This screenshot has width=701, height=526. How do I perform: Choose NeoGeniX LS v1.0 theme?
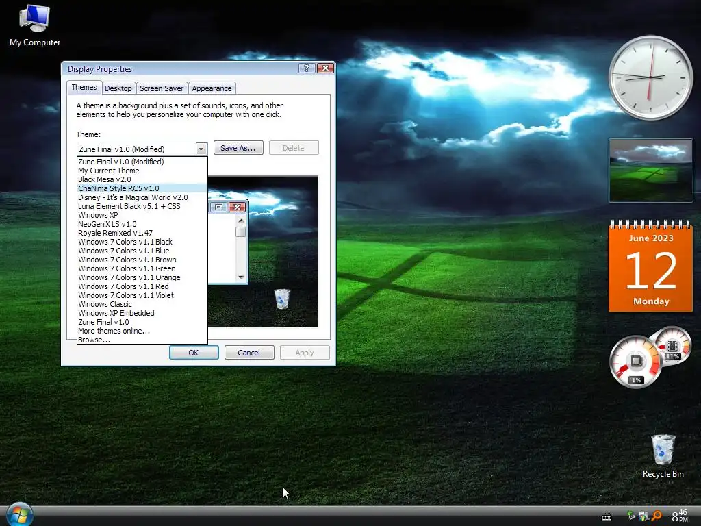pyautogui.click(x=142, y=224)
